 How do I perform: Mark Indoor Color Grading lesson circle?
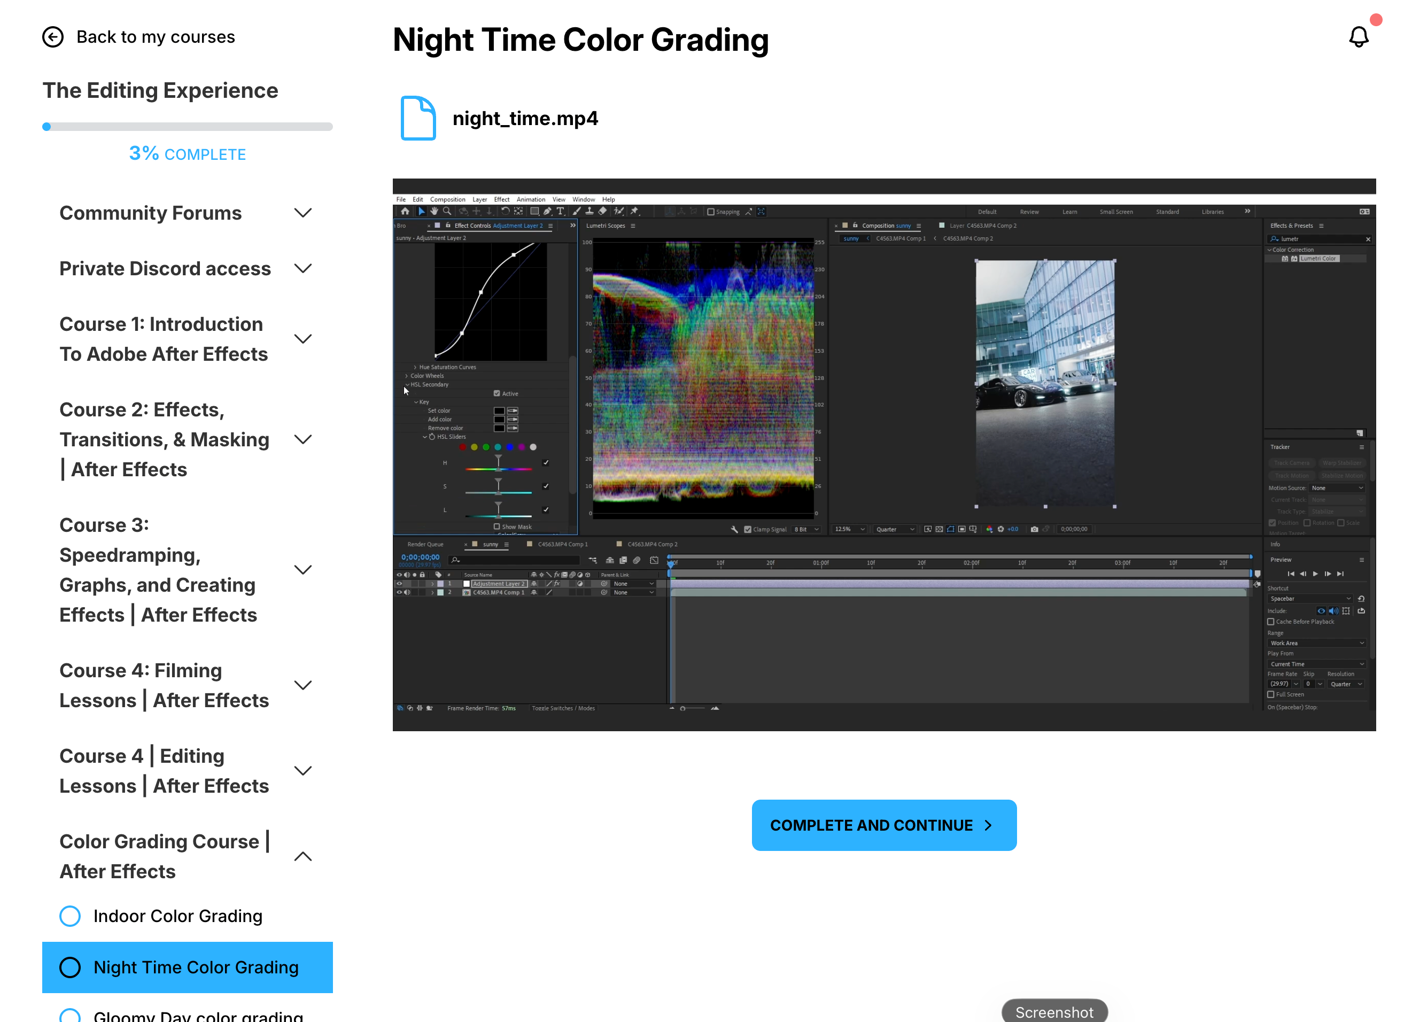[69, 916]
